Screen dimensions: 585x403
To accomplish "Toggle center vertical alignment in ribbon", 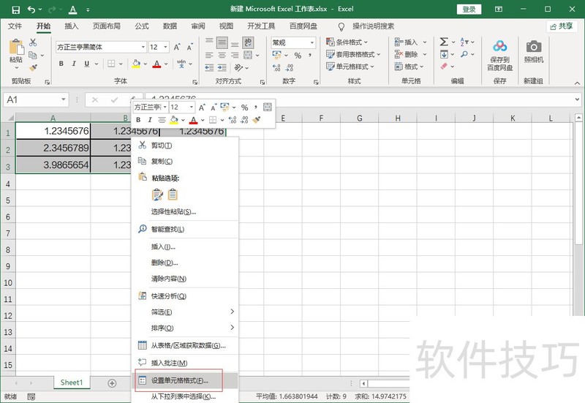I will (x=222, y=42).
